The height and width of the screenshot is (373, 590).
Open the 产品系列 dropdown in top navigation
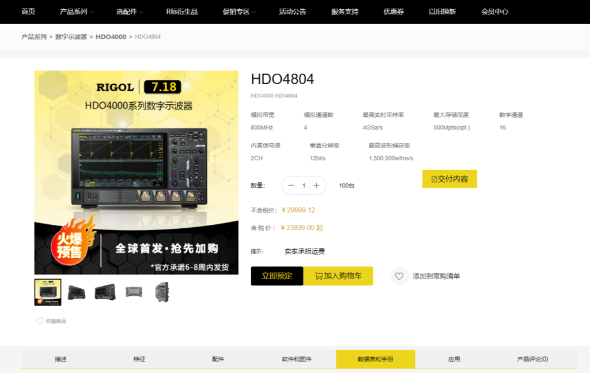[77, 12]
